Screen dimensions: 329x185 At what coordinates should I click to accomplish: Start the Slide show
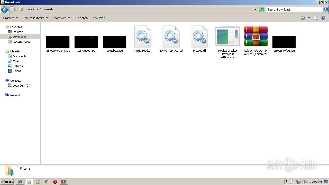[x=82, y=18]
